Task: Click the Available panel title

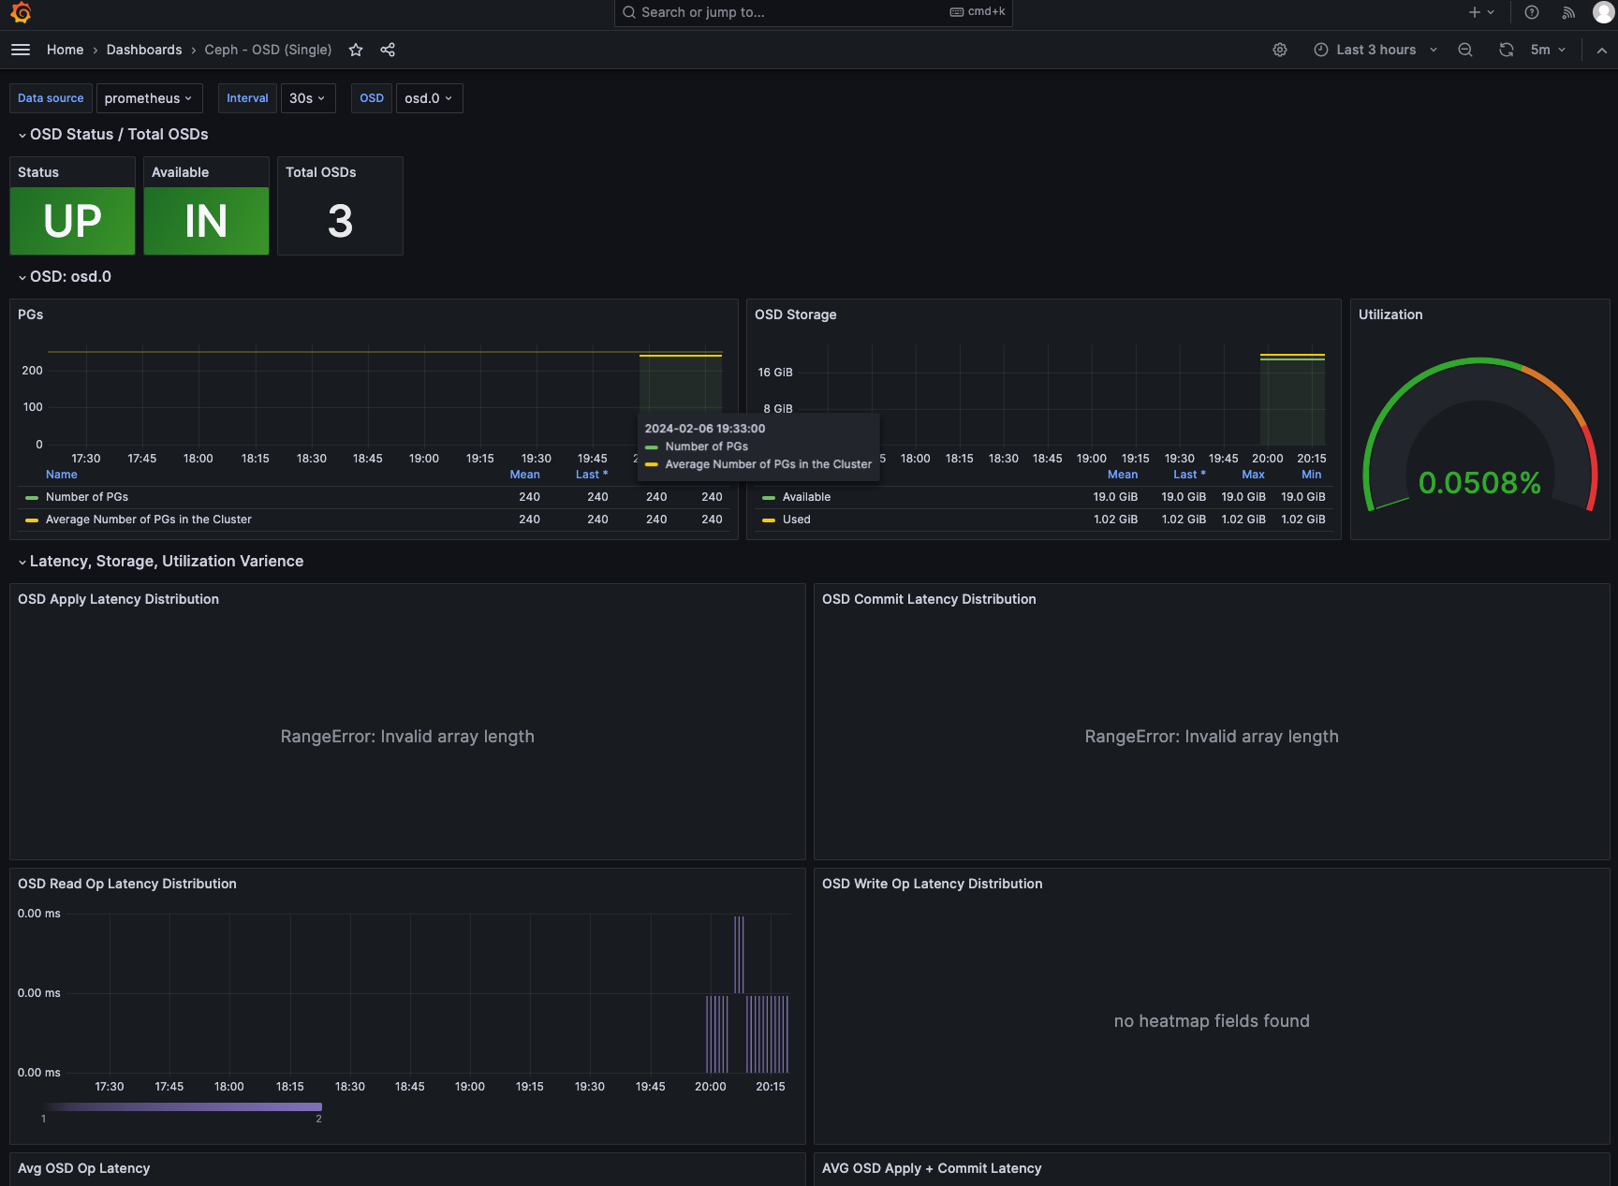Action: [x=180, y=172]
